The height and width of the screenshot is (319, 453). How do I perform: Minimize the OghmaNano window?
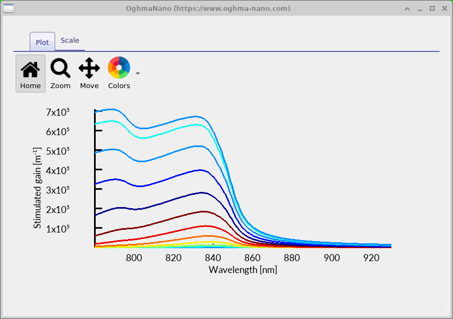420,9
